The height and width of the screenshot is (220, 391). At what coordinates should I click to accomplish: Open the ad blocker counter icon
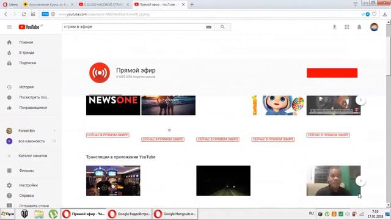click(x=365, y=15)
